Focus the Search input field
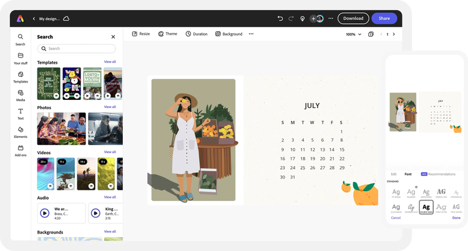 tap(76, 49)
